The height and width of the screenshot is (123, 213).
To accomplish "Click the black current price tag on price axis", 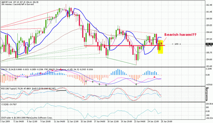I will click(x=209, y=44).
